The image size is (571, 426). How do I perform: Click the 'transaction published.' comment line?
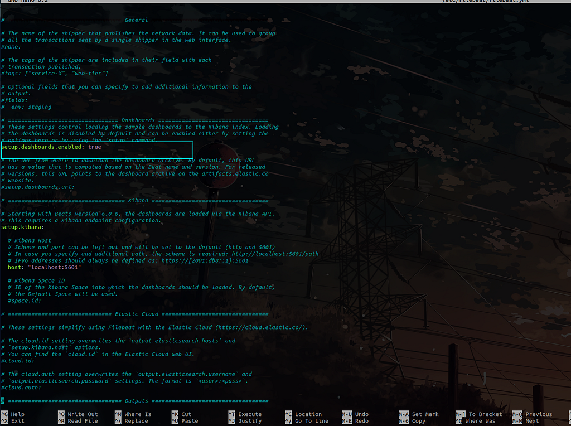click(41, 67)
